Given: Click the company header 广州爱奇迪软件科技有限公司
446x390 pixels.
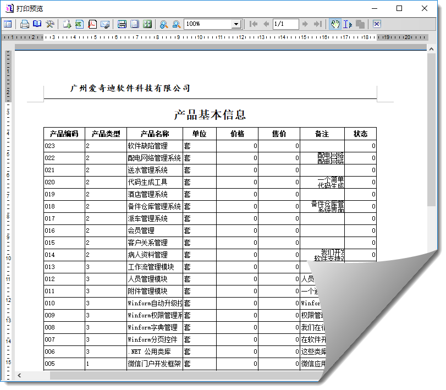Looking at the screenshot, I should pos(130,88).
